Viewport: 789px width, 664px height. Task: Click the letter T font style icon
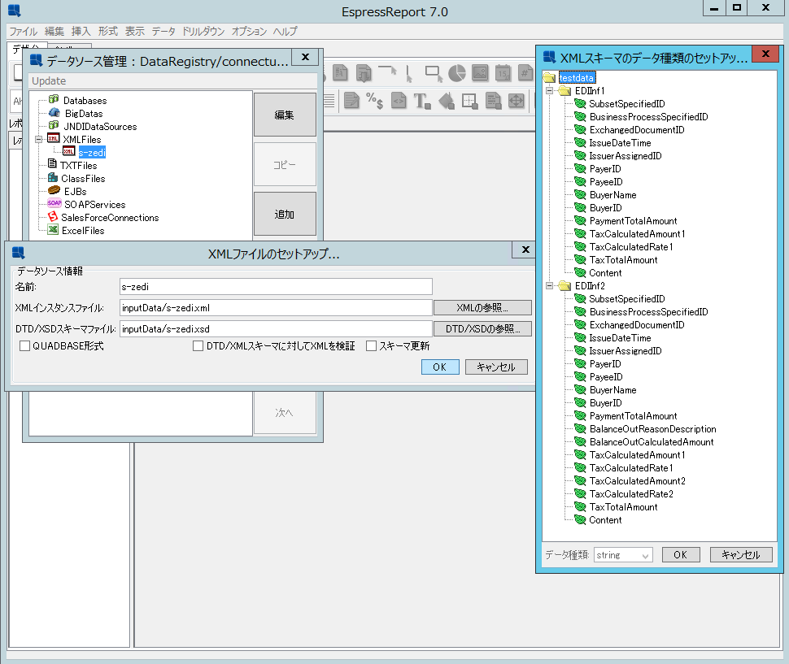[421, 101]
